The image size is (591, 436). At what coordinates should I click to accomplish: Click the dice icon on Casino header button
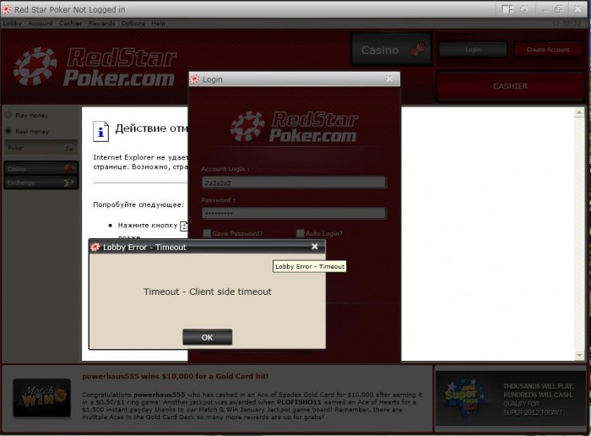coord(418,49)
